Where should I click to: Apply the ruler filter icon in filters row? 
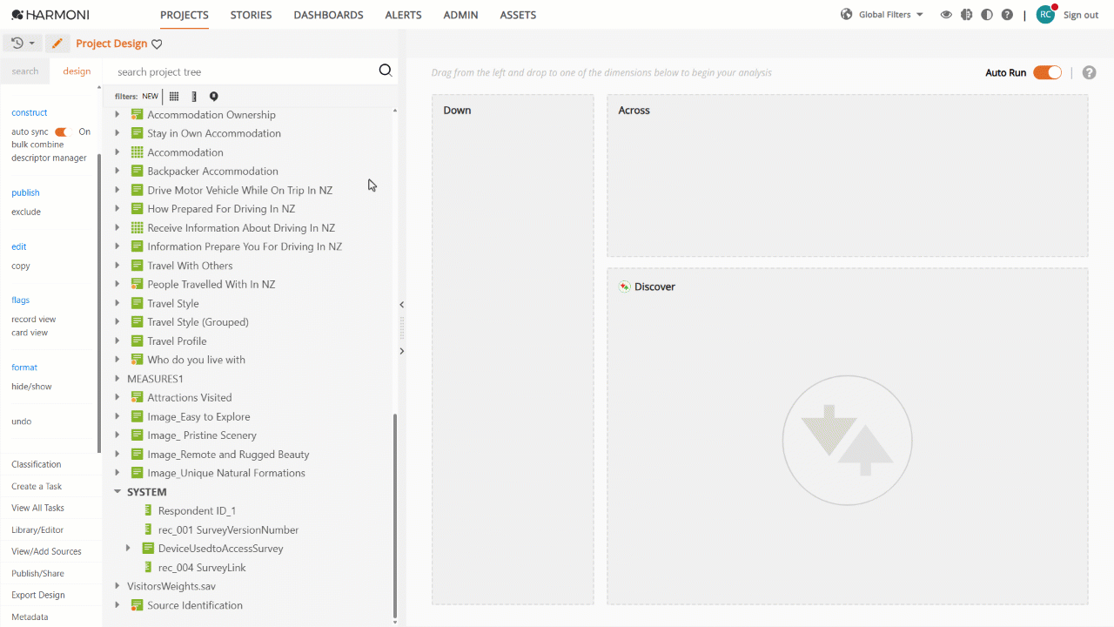(194, 97)
